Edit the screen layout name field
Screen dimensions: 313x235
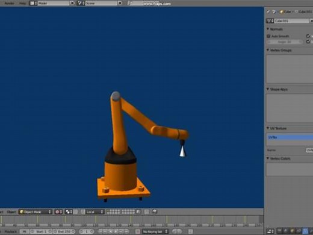point(54,3)
